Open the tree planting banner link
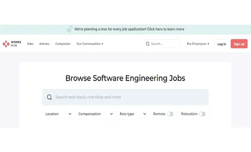The image size is (251, 152). [x=129, y=29]
